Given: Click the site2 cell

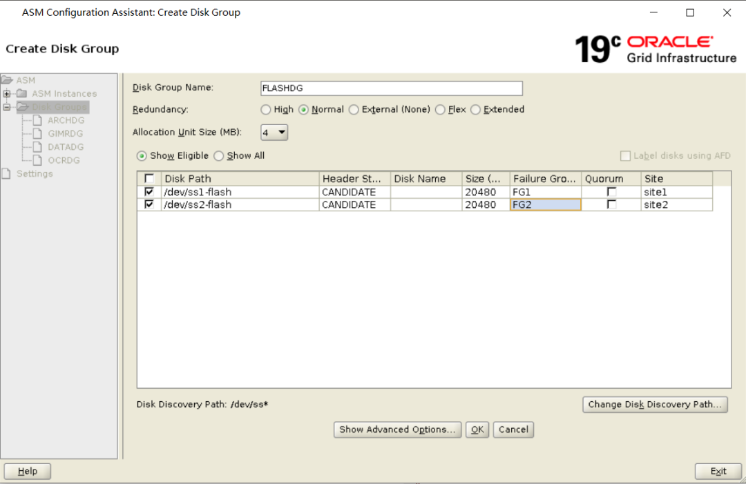Looking at the screenshot, I should pos(676,204).
